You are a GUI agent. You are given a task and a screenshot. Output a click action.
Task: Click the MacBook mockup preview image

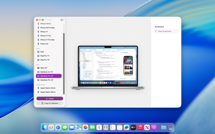108,68
